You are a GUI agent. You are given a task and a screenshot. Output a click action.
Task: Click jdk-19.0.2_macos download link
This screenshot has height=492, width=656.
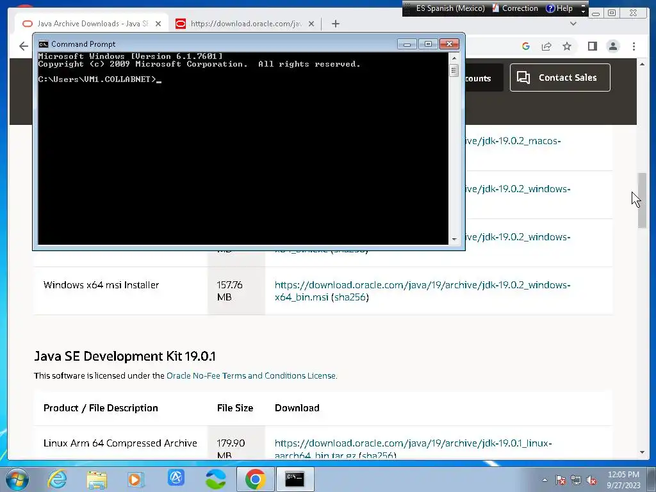pos(513,141)
